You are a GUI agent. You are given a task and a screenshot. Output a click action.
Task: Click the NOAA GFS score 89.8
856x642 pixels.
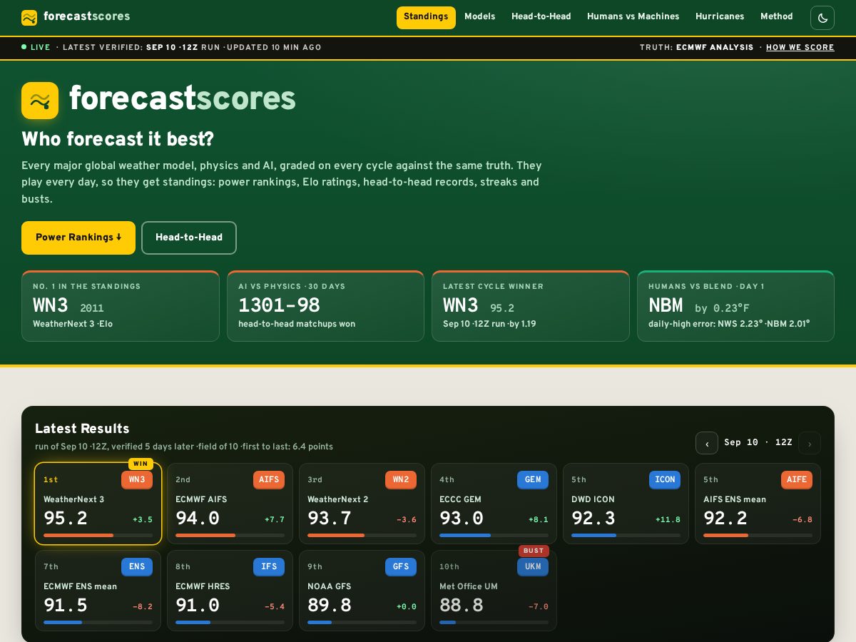point(330,606)
